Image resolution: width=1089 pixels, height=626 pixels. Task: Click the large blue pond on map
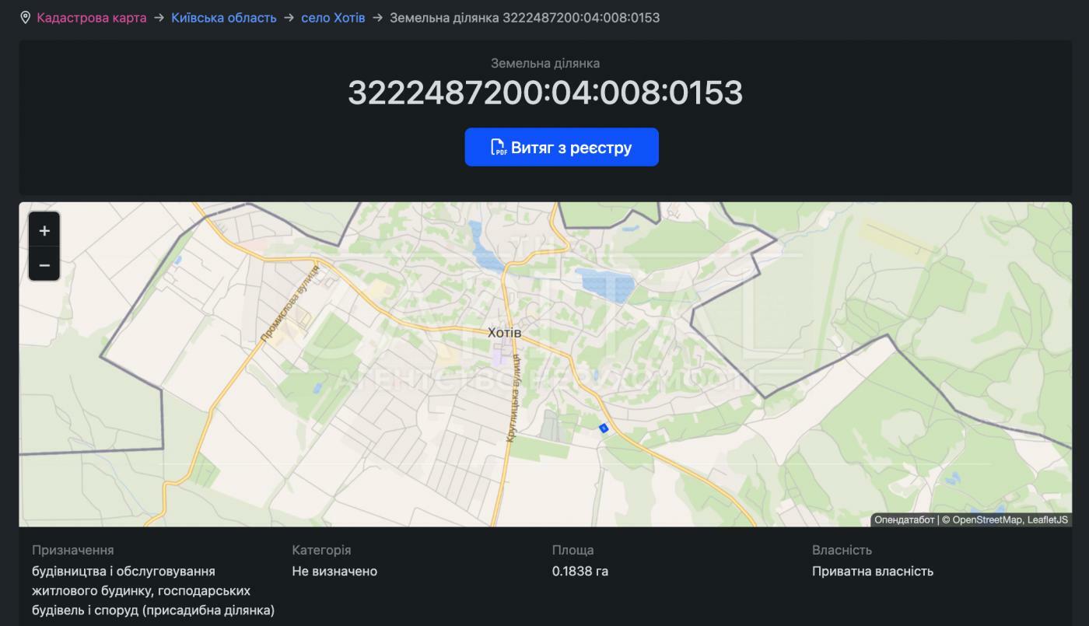pyautogui.click(x=604, y=285)
